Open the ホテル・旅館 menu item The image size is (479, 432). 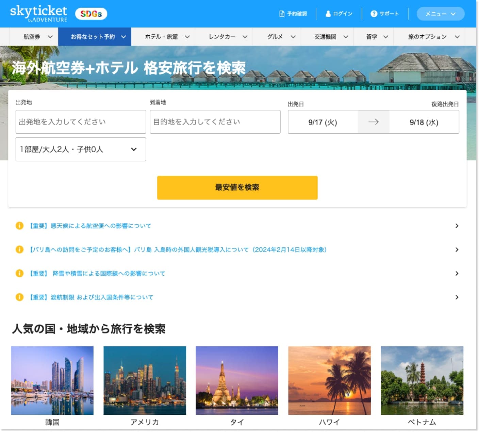pyautogui.click(x=163, y=37)
